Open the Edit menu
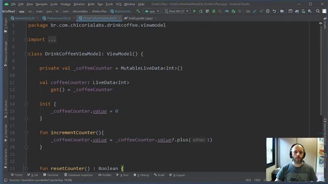This screenshot has width=328, height=184. tap(20, 4)
